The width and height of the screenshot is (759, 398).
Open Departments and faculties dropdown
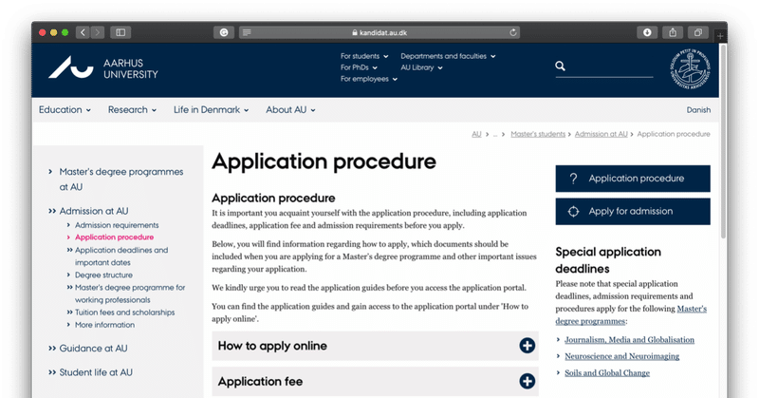(x=448, y=56)
